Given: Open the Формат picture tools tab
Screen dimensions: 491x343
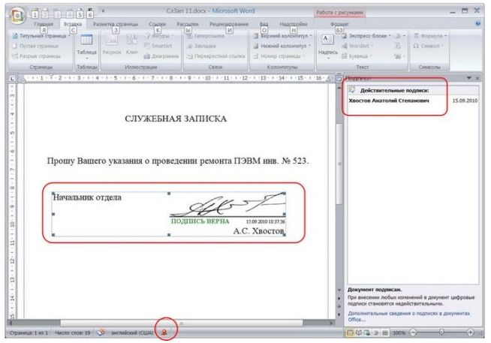Looking at the screenshot, I should (x=339, y=24).
